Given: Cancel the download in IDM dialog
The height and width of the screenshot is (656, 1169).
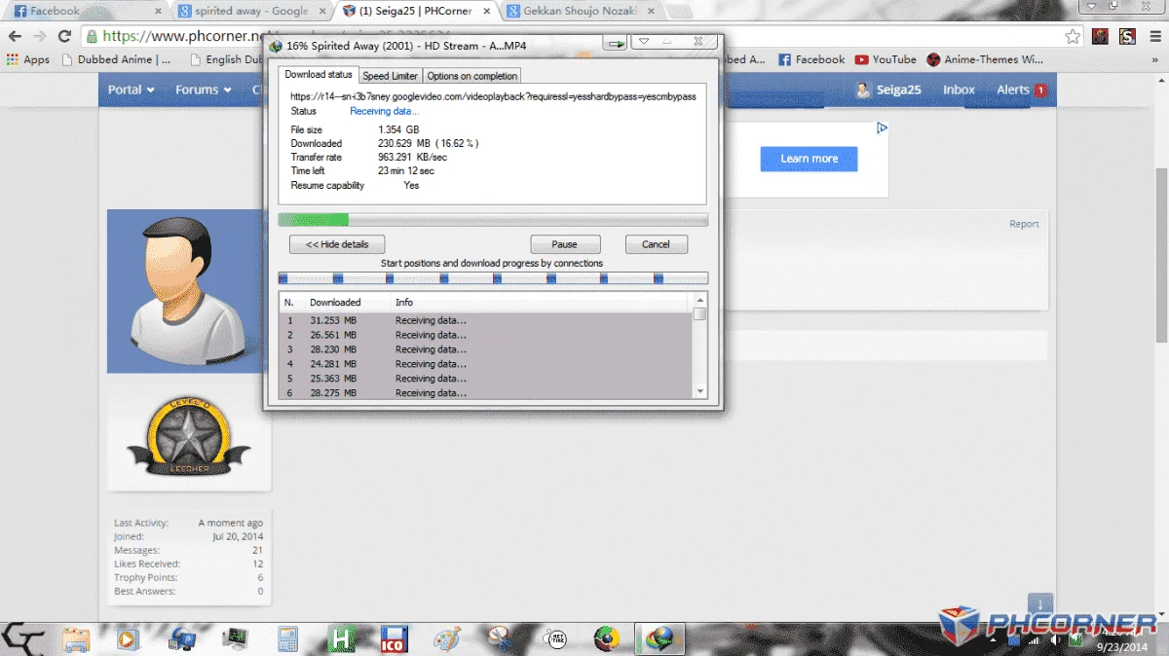Looking at the screenshot, I should click(x=656, y=244).
